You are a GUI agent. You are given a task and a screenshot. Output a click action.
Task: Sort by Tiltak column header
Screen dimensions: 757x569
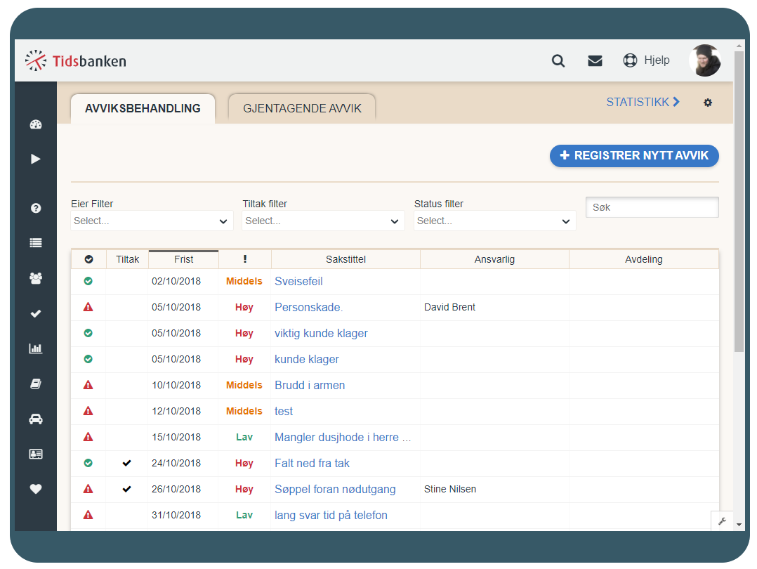coord(128,259)
